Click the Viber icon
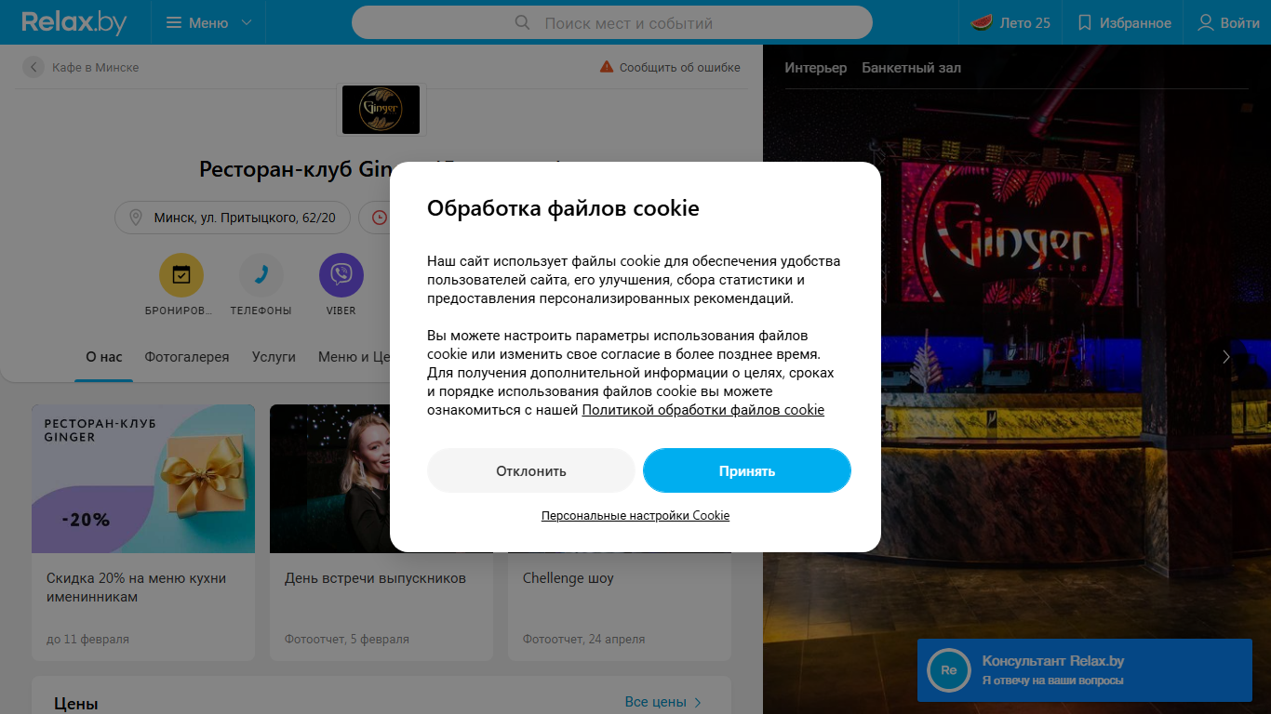Screen dimensions: 1271x714 tap(341, 275)
